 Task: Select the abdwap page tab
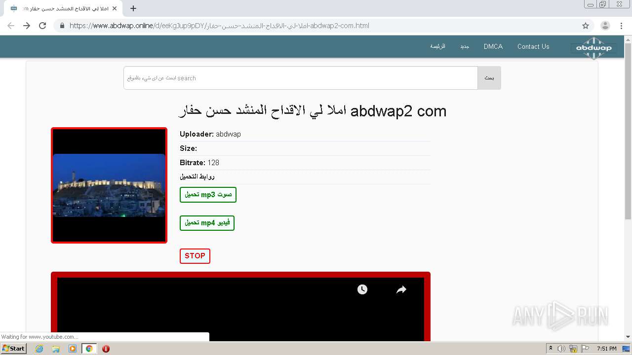63,8
